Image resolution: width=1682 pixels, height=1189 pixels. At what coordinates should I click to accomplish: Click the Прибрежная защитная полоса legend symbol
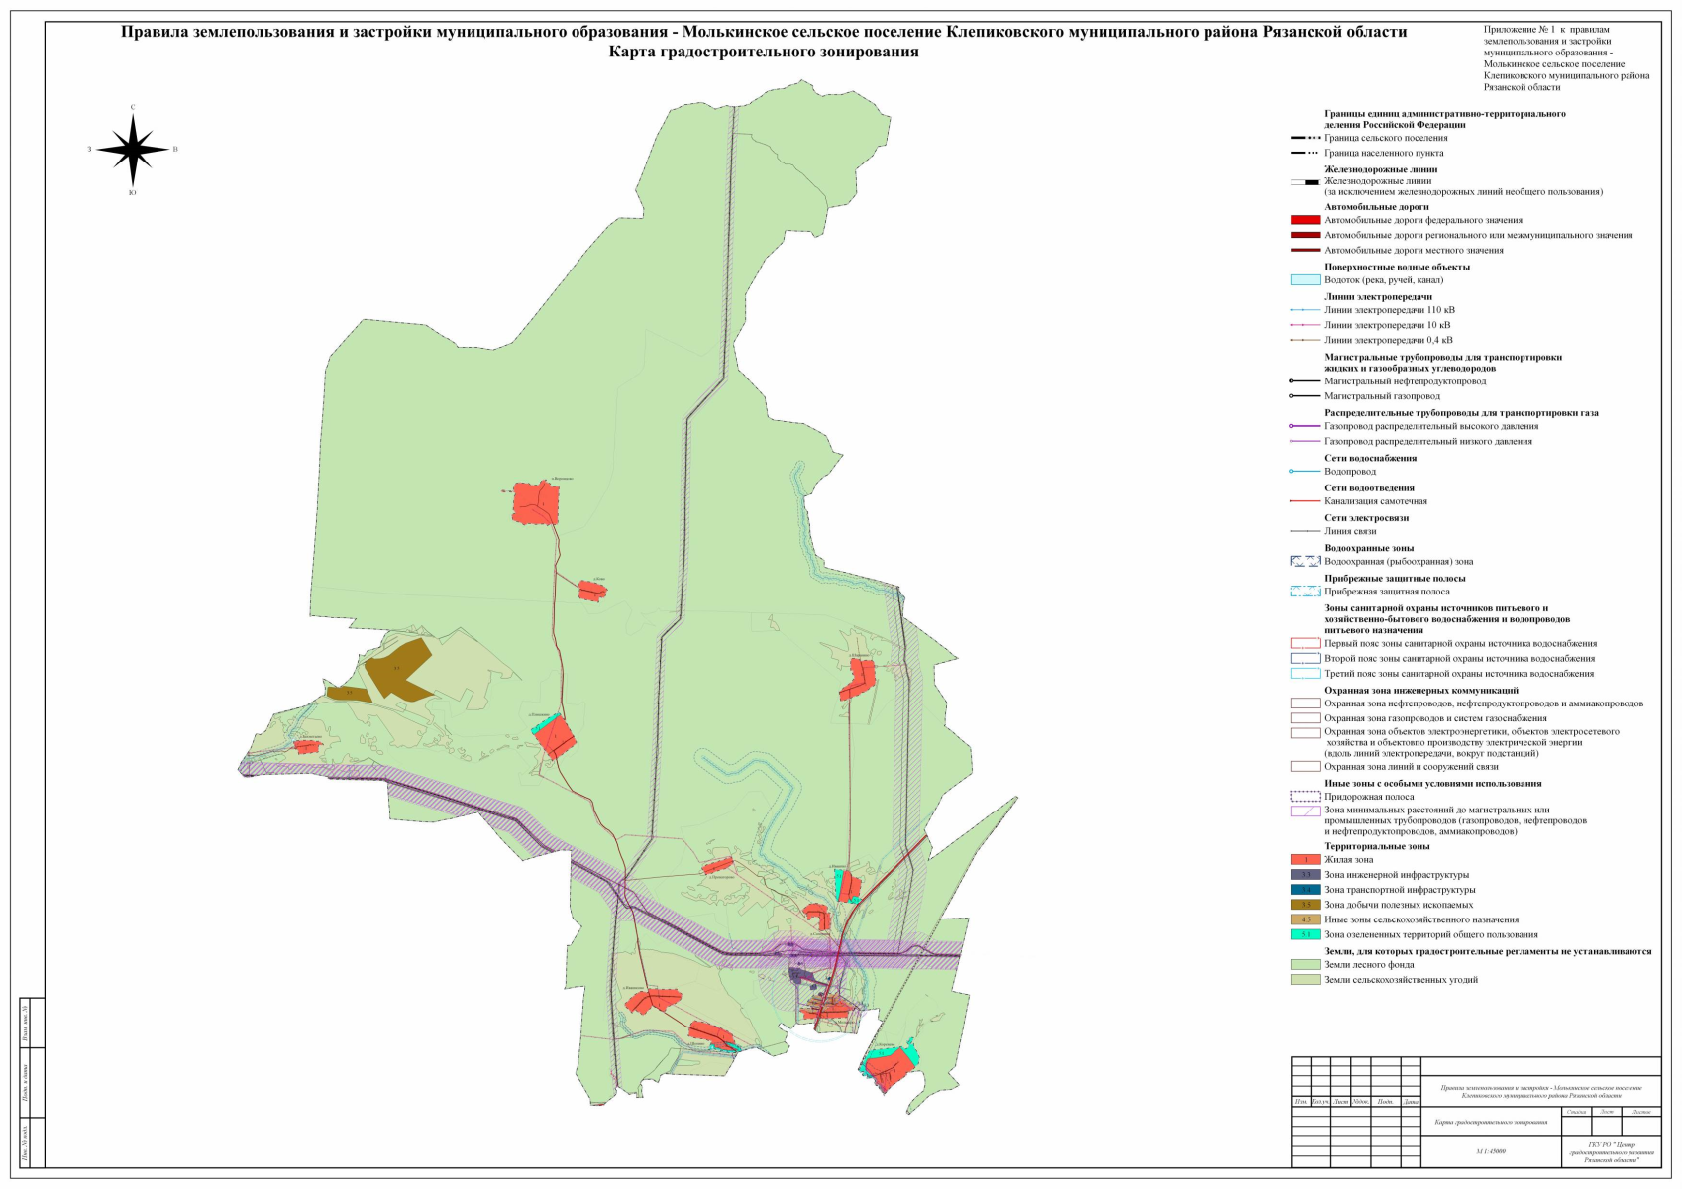pos(1305,592)
